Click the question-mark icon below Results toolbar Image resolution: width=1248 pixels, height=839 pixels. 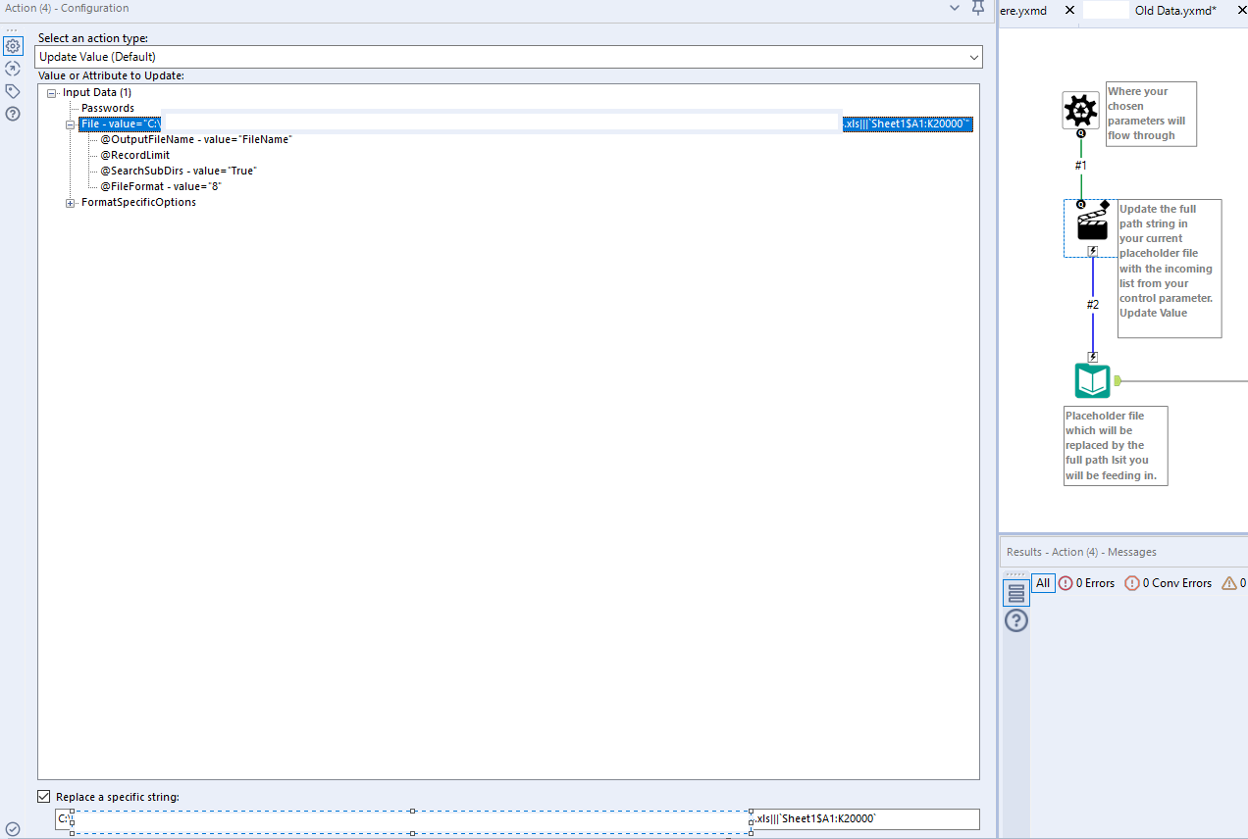click(x=1016, y=620)
